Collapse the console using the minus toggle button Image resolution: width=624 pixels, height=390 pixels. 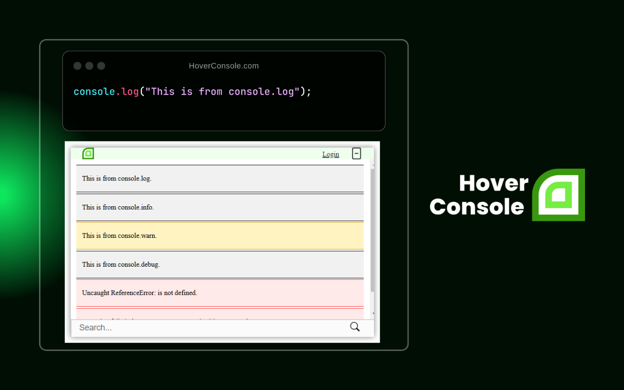point(356,153)
